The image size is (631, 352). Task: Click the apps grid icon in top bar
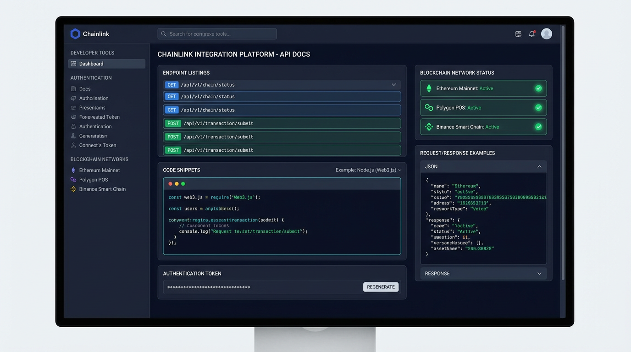click(x=518, y=33)
